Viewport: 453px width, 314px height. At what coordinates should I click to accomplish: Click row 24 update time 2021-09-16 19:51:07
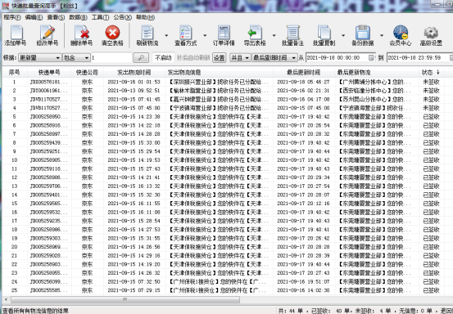coord(303,282)
